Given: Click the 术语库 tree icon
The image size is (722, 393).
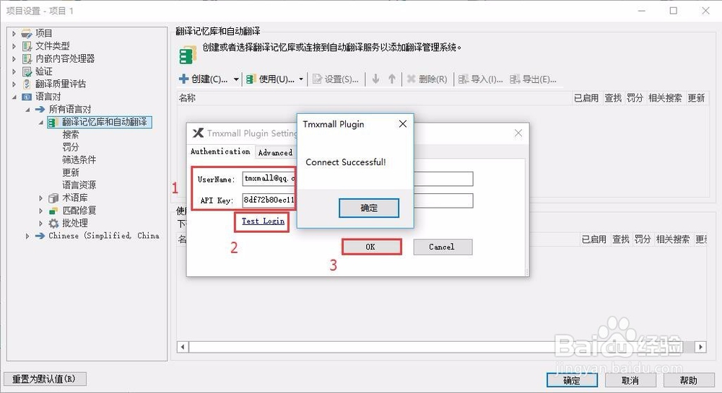Looking at the screenshot, I should 53,198.
